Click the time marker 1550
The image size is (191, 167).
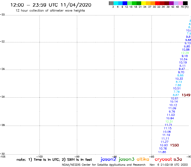pos(174,145)
